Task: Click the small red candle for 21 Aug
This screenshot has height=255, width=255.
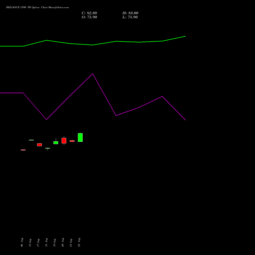Action: [72, 141]
